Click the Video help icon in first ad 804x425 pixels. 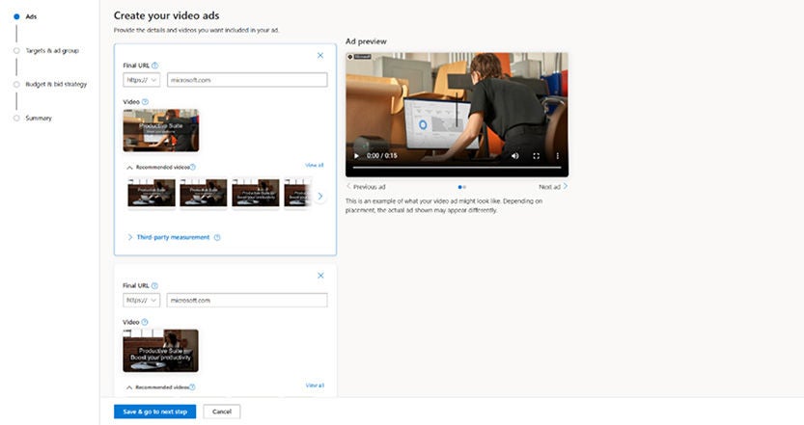(145, 101)
